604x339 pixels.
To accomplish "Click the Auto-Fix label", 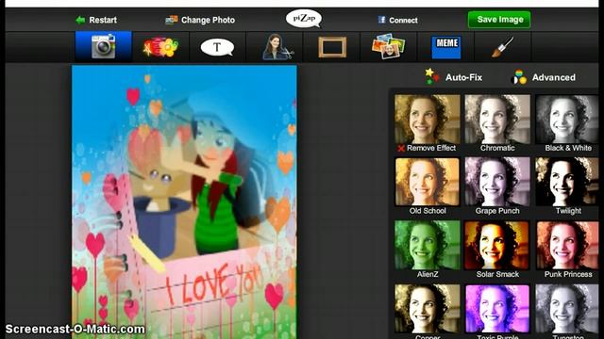I will click(x=463, y=77).
